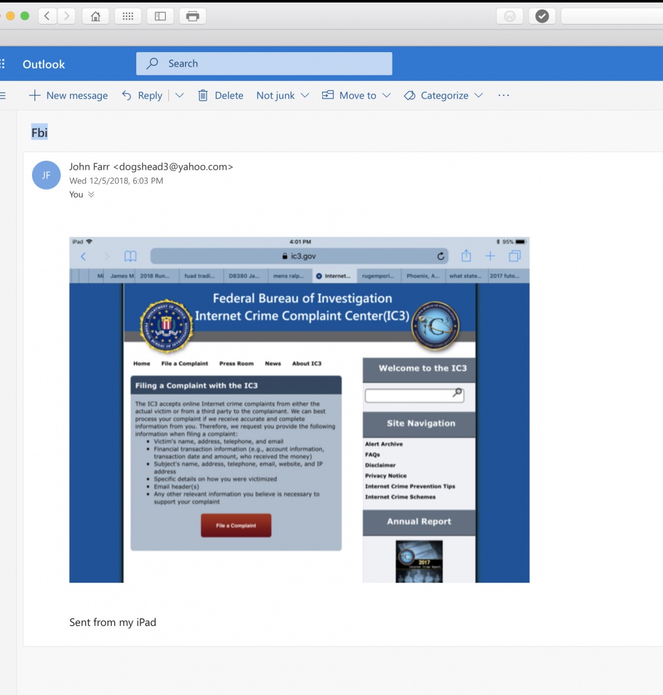The height and width of the screenshot is (695, 663).
Task: Open the Outlook app launcher dots
Action: click(3, 64)
